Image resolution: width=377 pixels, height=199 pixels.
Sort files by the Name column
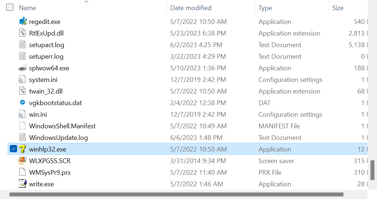click(28, 8)
